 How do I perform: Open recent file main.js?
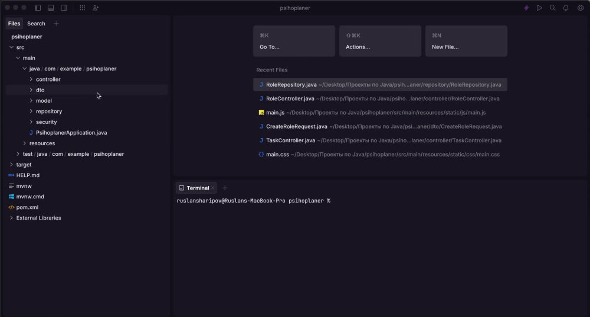point(380,113)
